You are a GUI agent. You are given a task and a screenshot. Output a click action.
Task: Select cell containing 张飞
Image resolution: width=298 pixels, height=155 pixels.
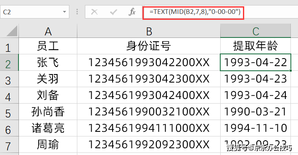[48, 62]
